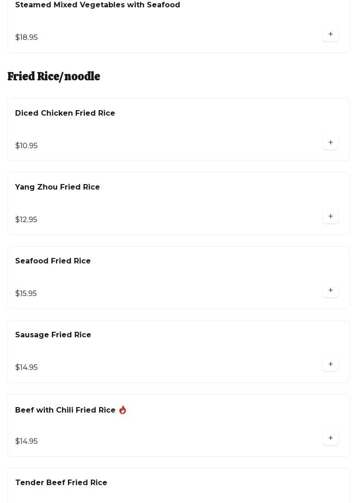Click Steamed Mixed Vegetables with Seafood title
The height and width of the screenshot is (503, 357).
(x=98, y=5)
